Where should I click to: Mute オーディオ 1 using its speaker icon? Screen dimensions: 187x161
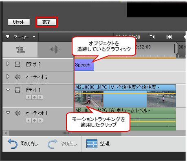(18, 113)
